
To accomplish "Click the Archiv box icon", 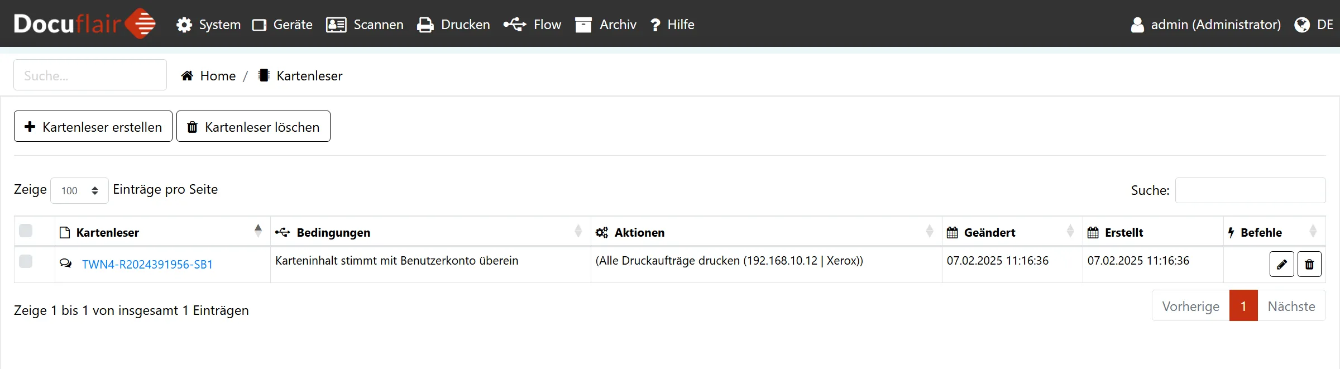I will (583, 25).
